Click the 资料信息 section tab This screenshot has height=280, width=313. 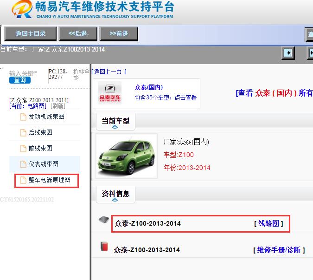coord(115,195)
